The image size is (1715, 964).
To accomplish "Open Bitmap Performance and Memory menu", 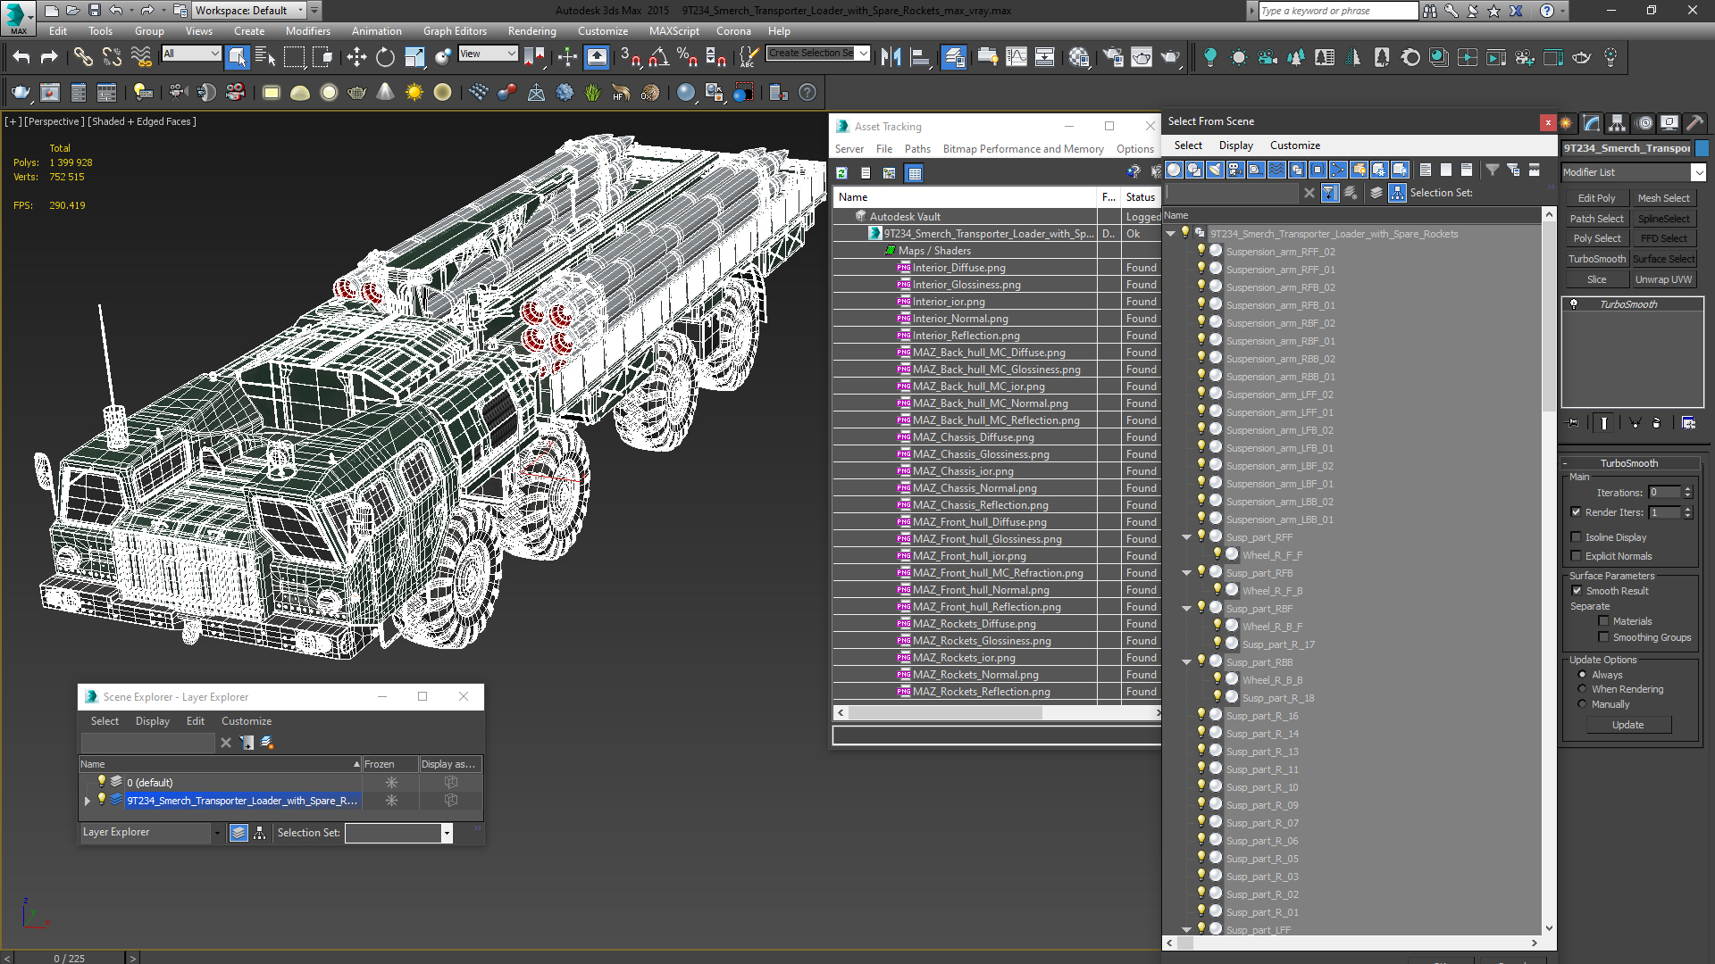I will tap(1023, 149).
